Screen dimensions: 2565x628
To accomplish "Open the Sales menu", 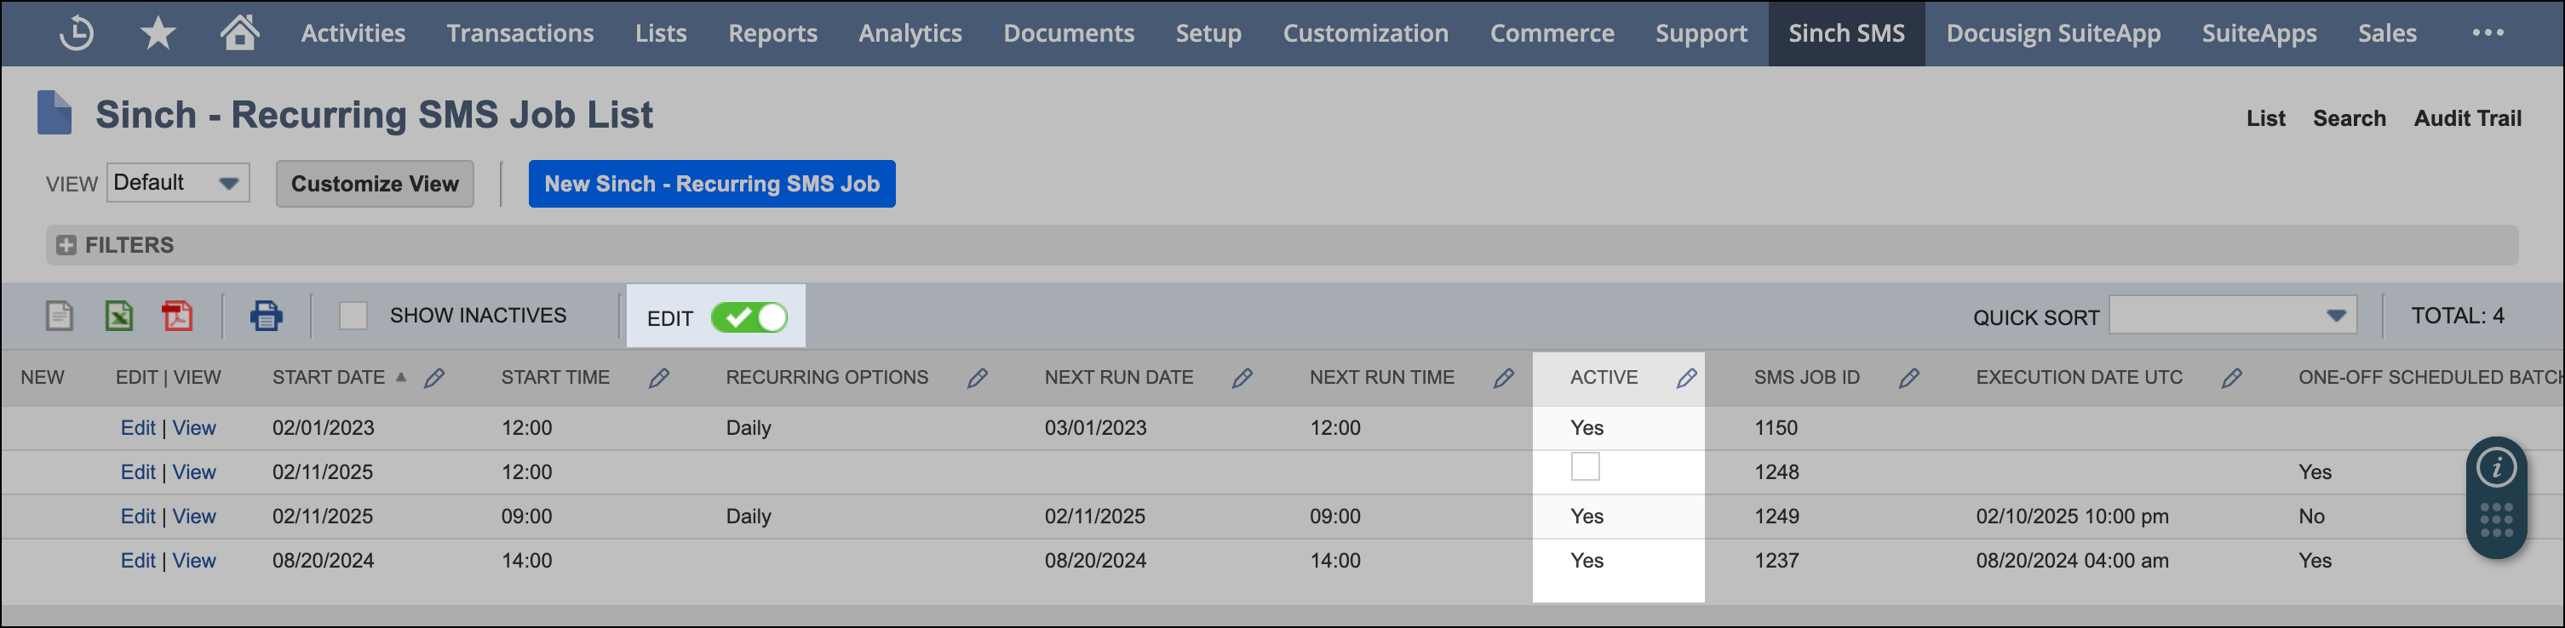I will (2387, 33).
